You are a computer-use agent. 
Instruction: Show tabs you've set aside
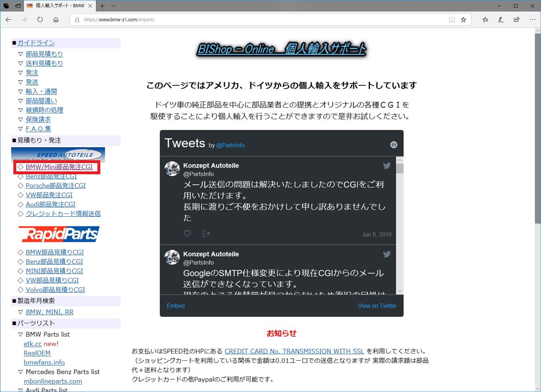(6, 6)
